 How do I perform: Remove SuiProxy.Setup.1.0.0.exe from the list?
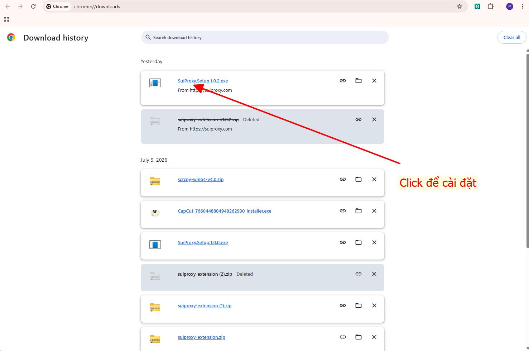coord(374,242)
